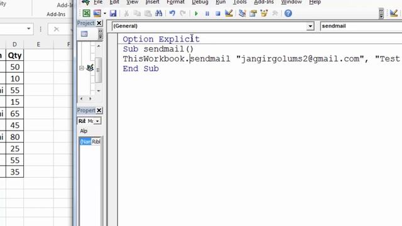
Task: Click the cell containing 35 in Excel
Action: pyautogui.click(x=14, y=172)
